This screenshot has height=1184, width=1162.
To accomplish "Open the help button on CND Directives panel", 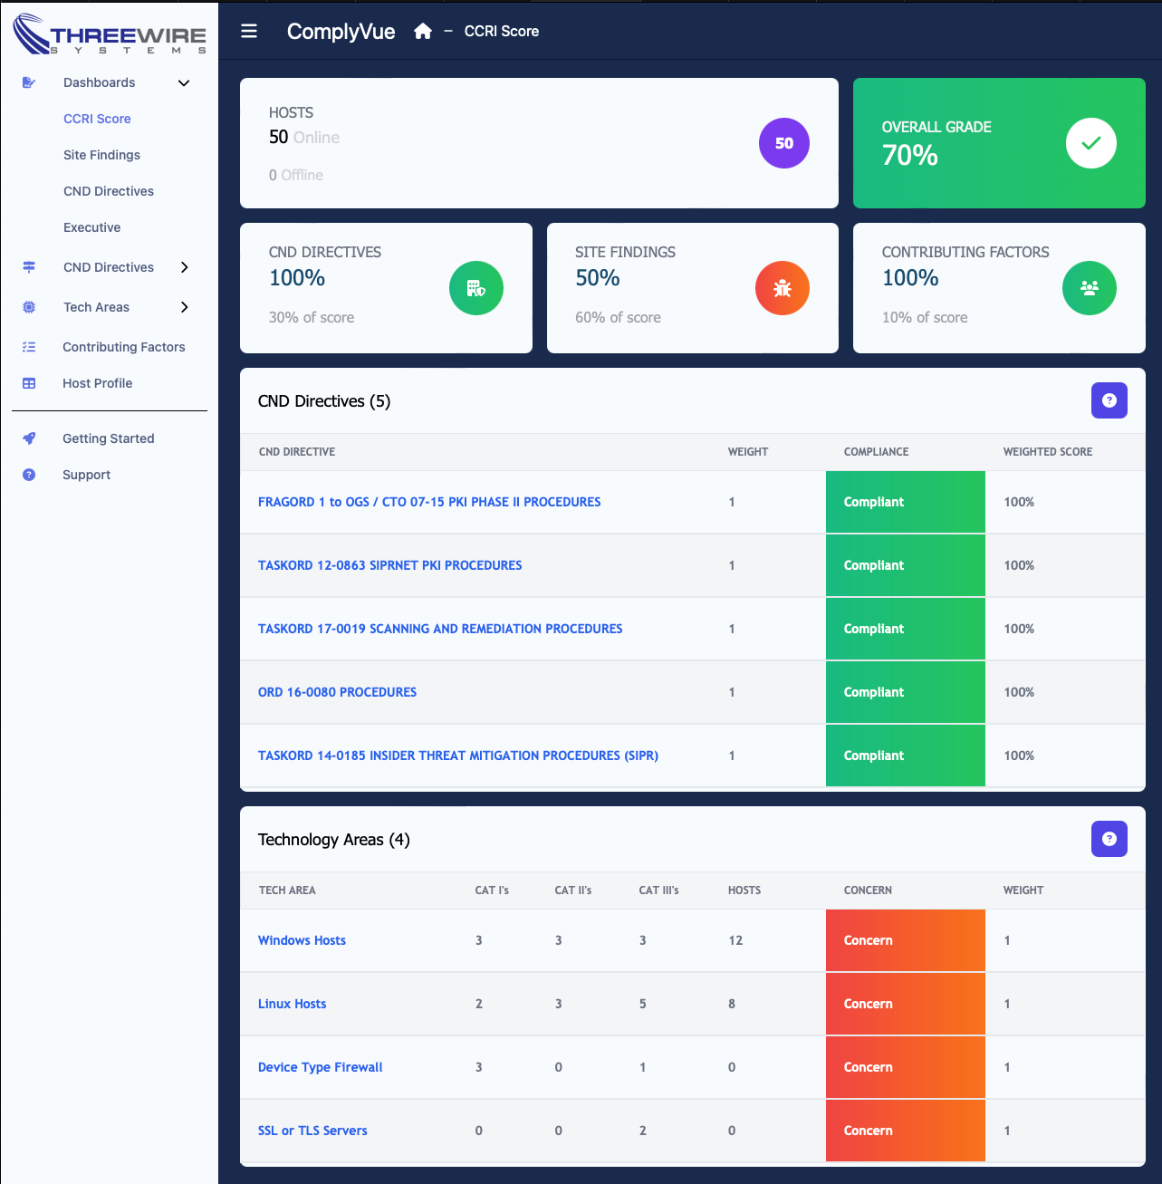I will click(x=1109, y=400).
